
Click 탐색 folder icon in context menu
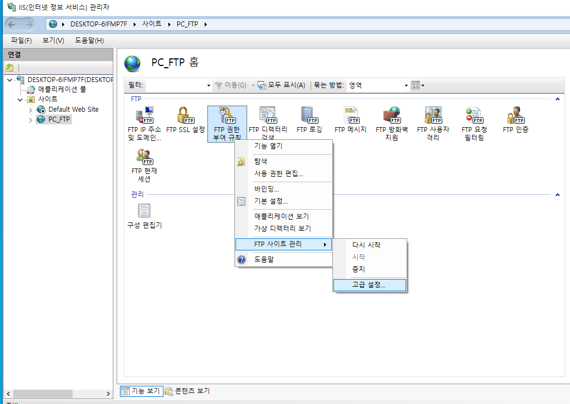[x=241, y=161]
